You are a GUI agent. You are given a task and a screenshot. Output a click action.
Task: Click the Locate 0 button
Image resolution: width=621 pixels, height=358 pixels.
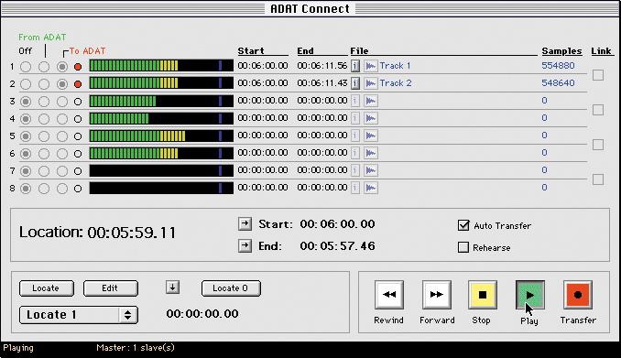coord(231,288)
